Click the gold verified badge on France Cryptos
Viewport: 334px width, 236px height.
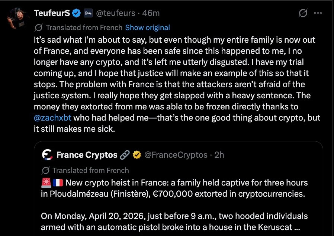(137, 155)
